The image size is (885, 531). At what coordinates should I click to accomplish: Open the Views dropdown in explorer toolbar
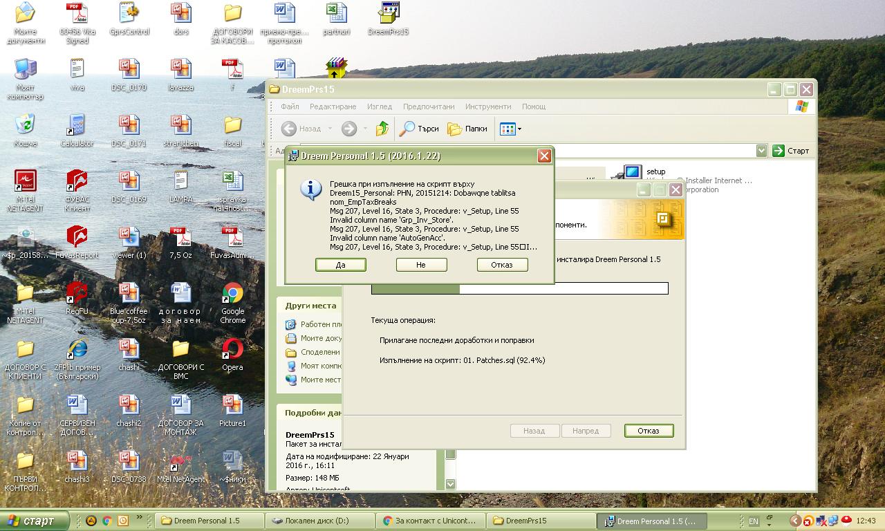(510, 129)
